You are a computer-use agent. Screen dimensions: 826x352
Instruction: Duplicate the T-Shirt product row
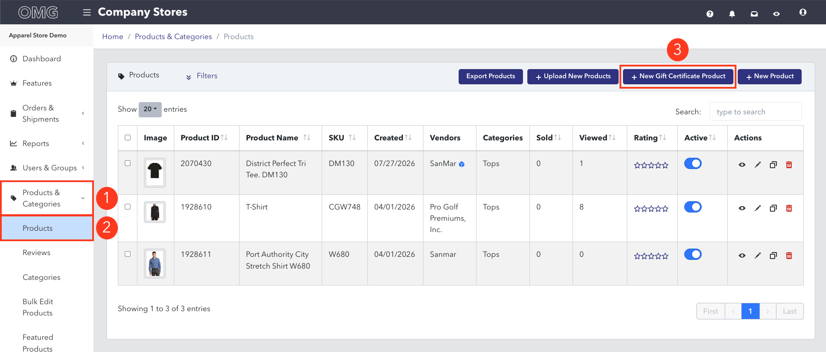(x=773, y=208)
